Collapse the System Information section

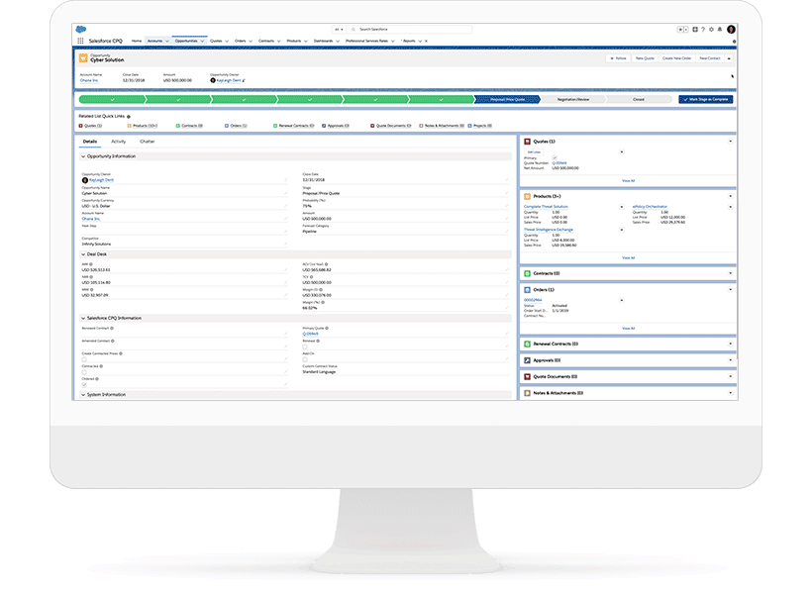click(84, 394)
